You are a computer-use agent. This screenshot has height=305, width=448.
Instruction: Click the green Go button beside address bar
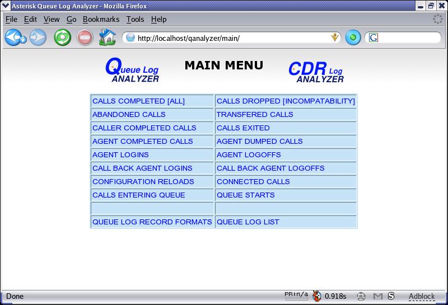353,38
